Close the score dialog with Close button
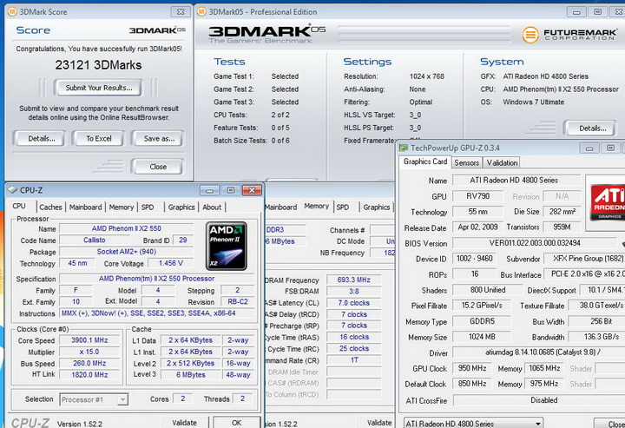625x428 pixels. tap(158, 167)
